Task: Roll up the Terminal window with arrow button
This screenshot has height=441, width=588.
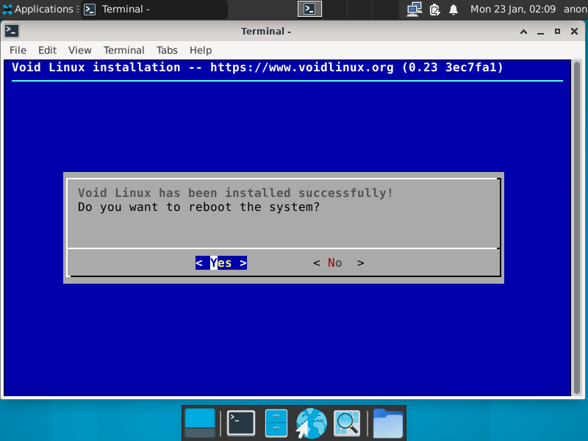Action: click(x=523, y=32)
